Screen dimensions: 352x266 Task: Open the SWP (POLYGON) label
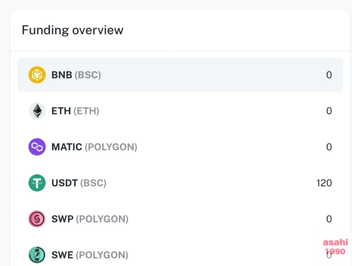pos(90,219)
